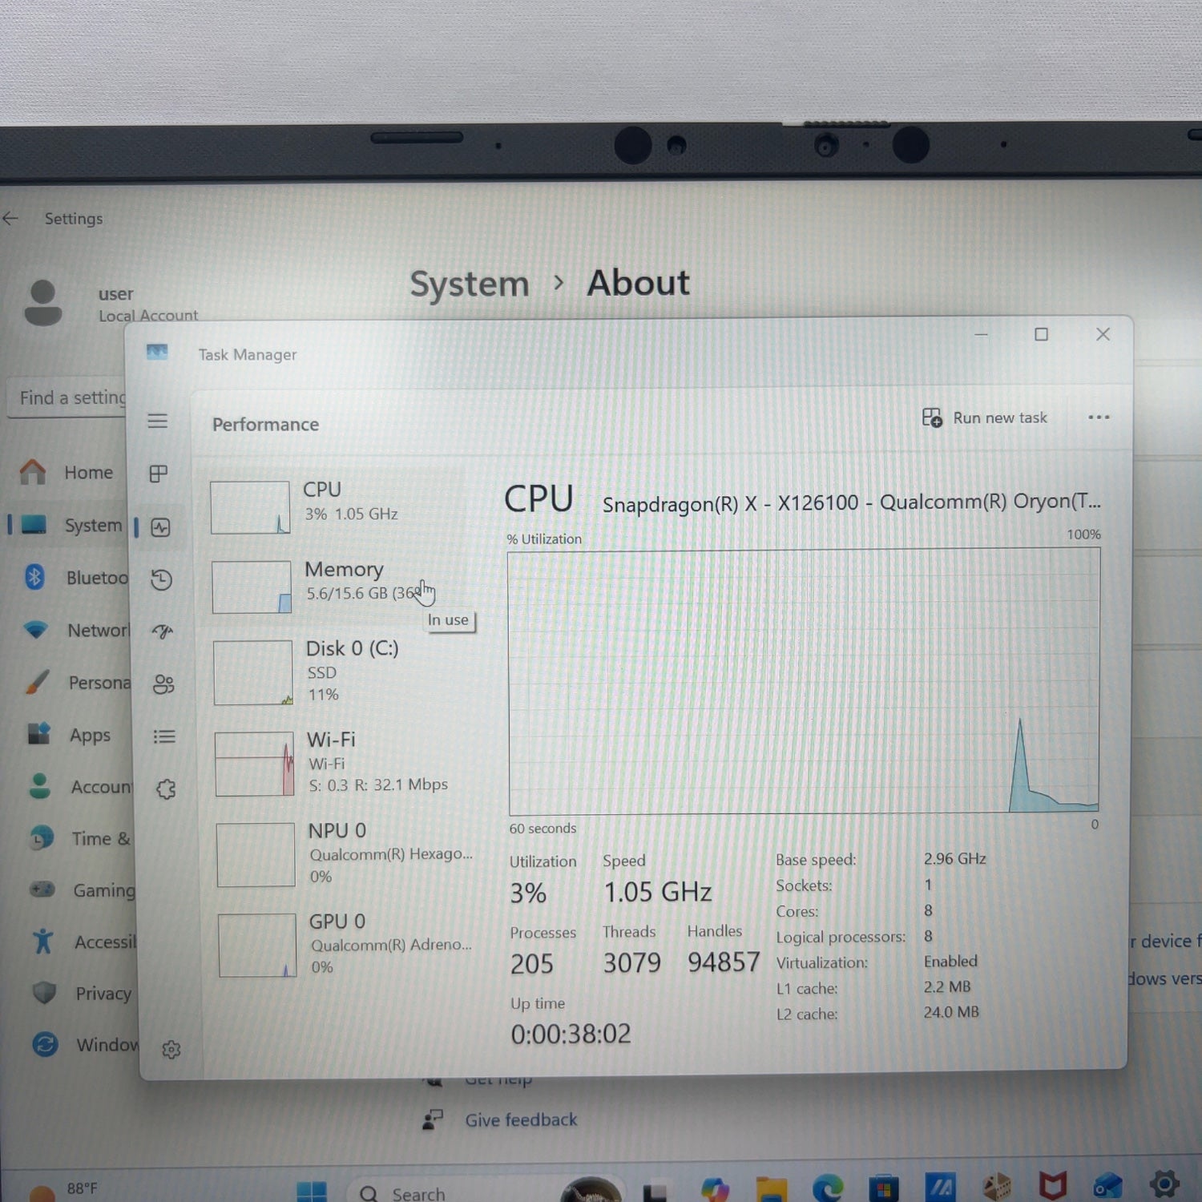Click the Windows Start button on taskbar

pos(312,1192)
